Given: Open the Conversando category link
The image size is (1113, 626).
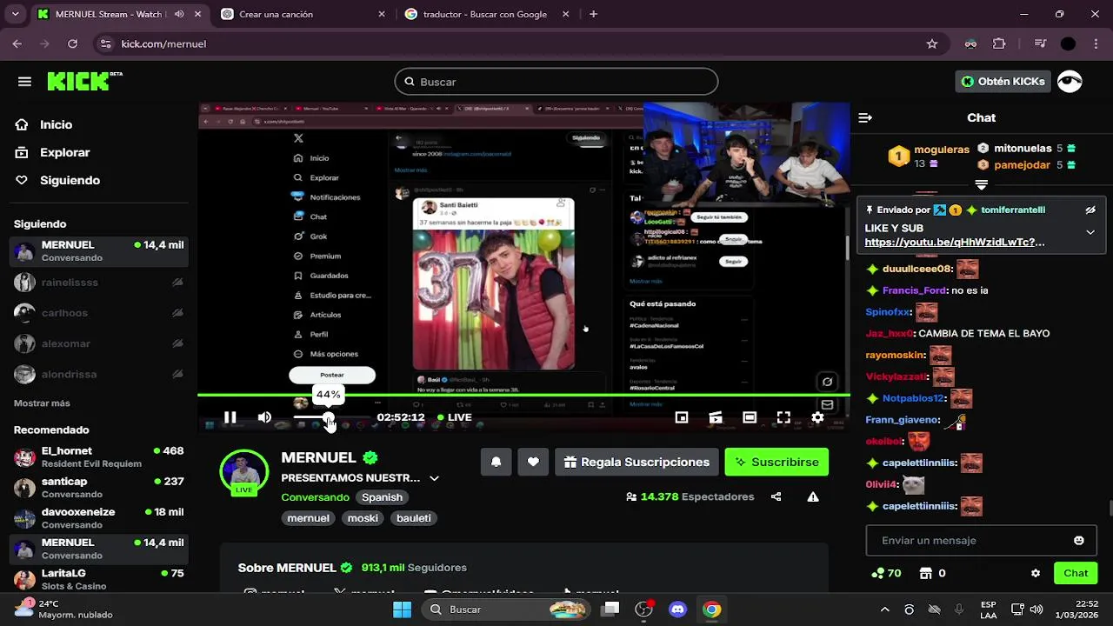Looking at the screenshot, I should 315,497.
